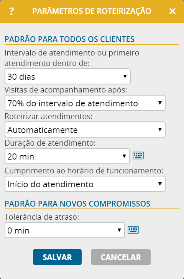
Task: Click the Padrão para novos compromissos heading
Action: coord(77,203)
